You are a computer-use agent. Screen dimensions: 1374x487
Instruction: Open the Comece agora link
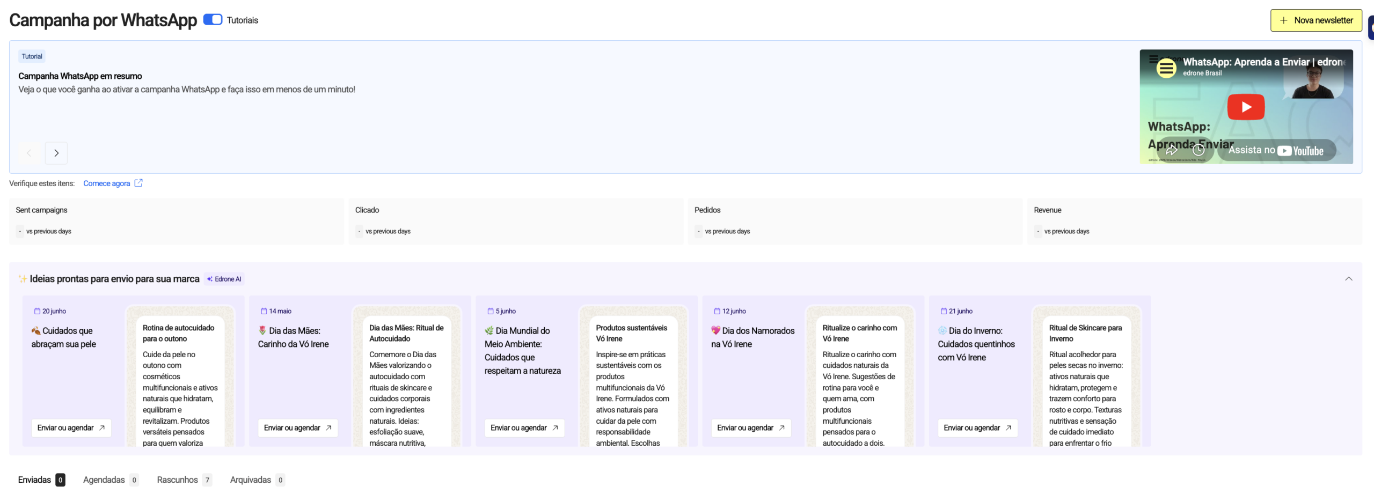(x=106, y=183)
